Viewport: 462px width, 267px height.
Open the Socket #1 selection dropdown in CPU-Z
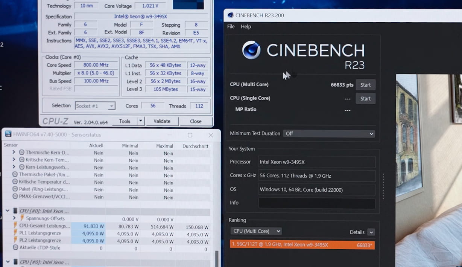tap(95, 106)
